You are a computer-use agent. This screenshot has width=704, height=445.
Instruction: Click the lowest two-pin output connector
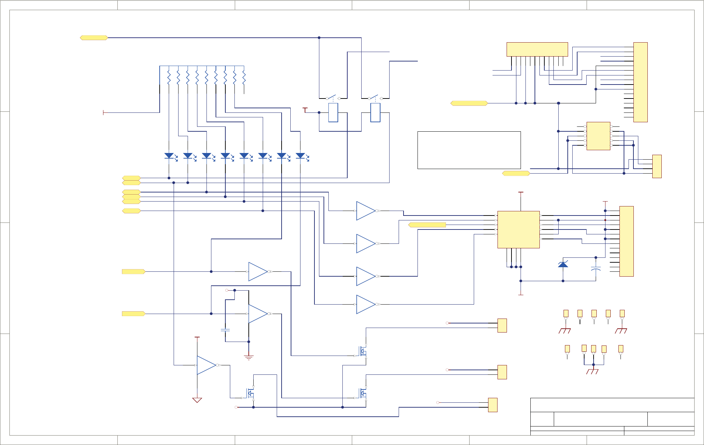click(x=493, y=405)
